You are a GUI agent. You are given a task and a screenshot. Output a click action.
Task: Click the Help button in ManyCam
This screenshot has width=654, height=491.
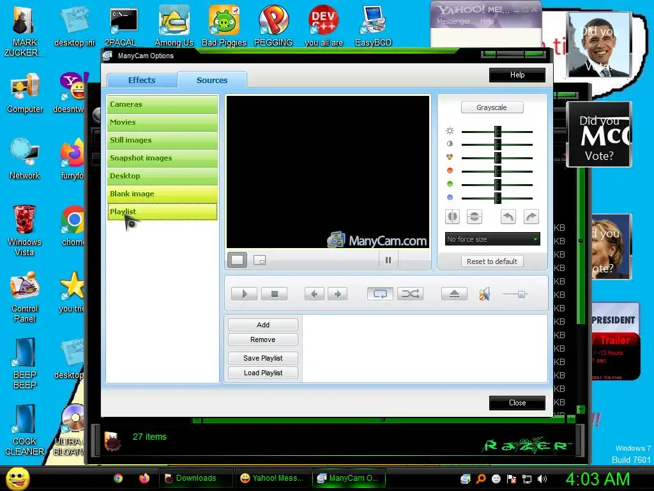coord(517,75)
